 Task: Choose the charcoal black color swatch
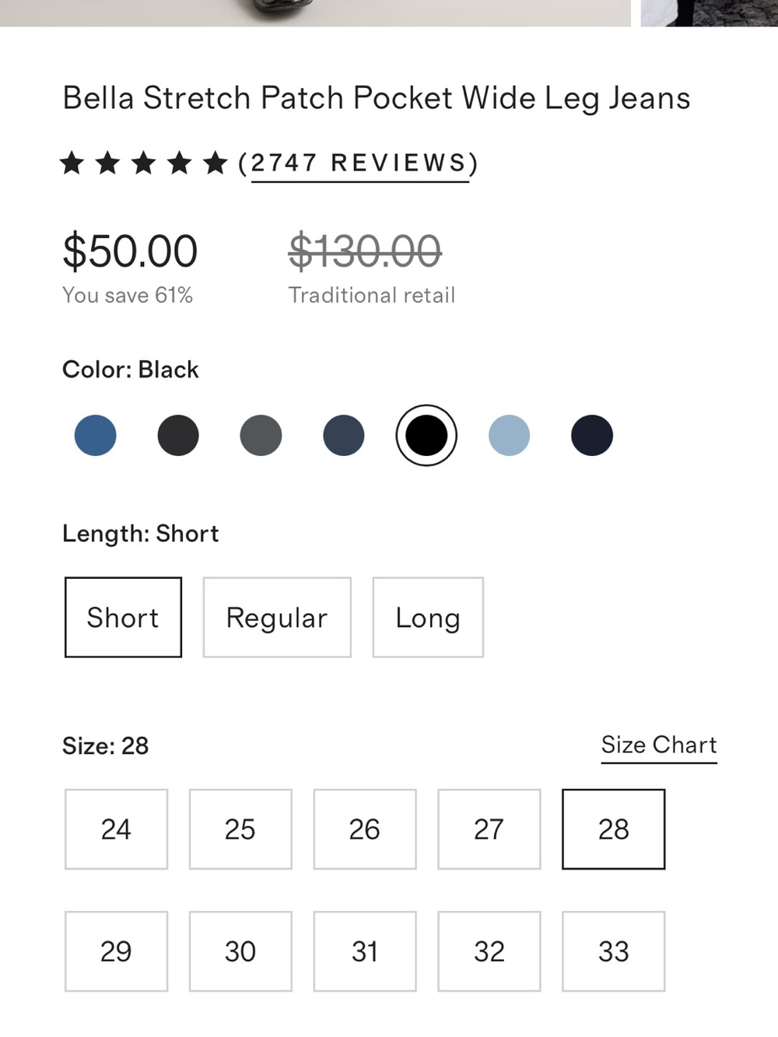(x=178, y=435)
